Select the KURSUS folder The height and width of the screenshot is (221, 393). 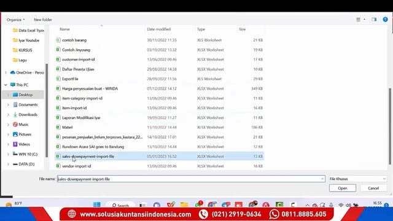23,50
